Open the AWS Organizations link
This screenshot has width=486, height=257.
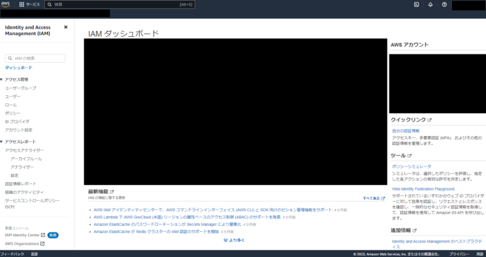click(22, 243)
